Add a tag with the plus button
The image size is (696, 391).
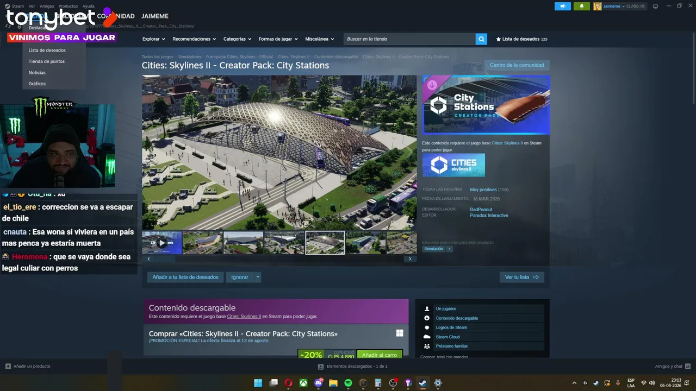[449, 249]
